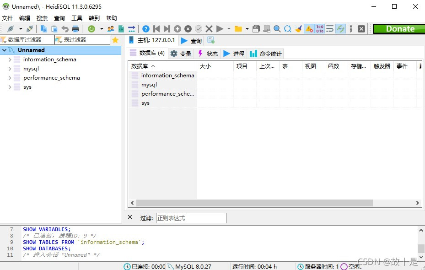
Task: Open the 编辑 menu
Action: (x=25, y=18)
